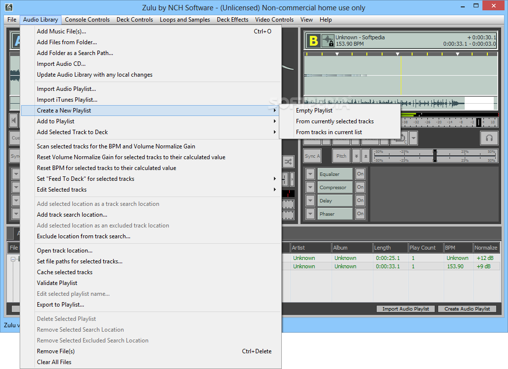The width and height of the screenshot is (508, 369).
Task: Select Validate Playlist menu entry
Action: coord(150,283)
